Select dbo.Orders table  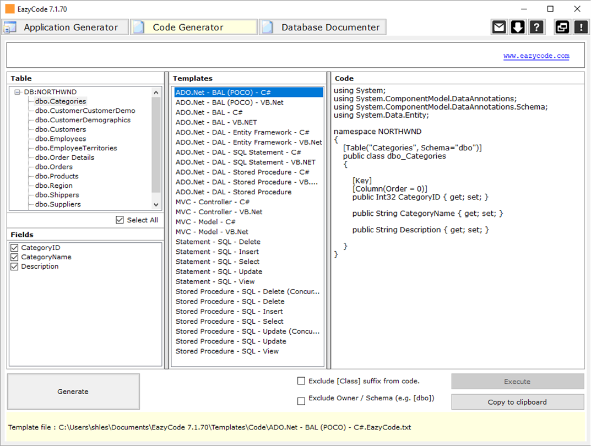(54, 167)
